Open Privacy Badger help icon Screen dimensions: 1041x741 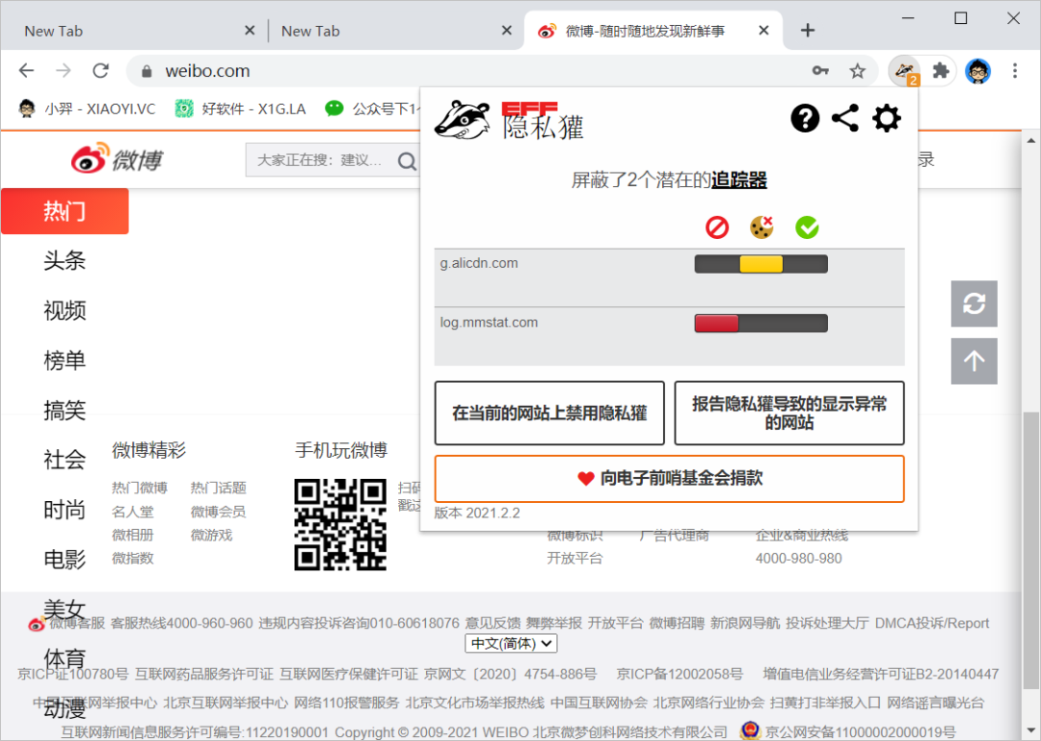[x=805, y=119]
